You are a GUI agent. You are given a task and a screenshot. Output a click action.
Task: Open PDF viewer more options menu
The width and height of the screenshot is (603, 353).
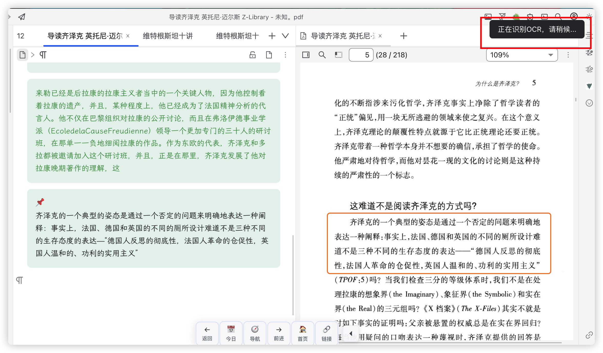568,55
